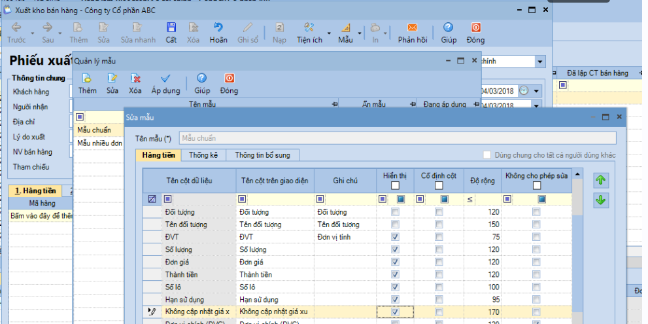648x324 pixels.
Task: Send feedback with the Phản hồi envelope icon
Action: (x=412, y=27)
